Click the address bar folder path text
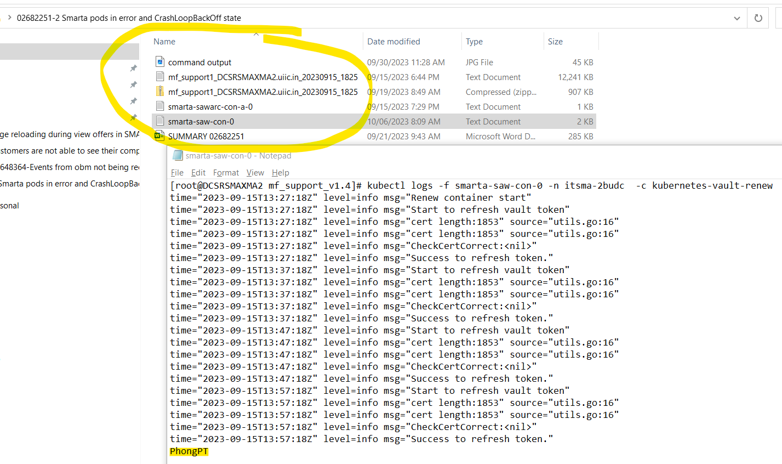 [x=129, y=18]
